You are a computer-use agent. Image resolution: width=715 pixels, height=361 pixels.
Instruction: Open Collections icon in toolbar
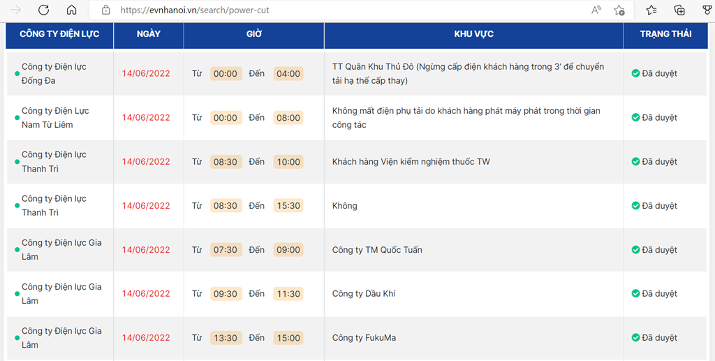679,10
